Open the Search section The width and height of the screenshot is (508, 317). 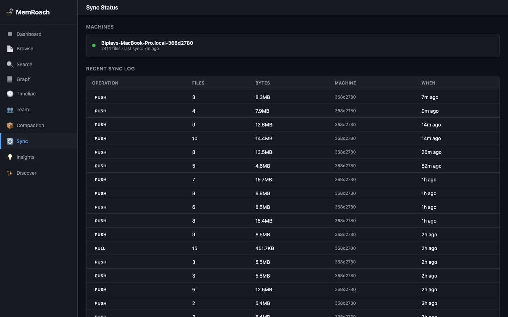point(39,64)
